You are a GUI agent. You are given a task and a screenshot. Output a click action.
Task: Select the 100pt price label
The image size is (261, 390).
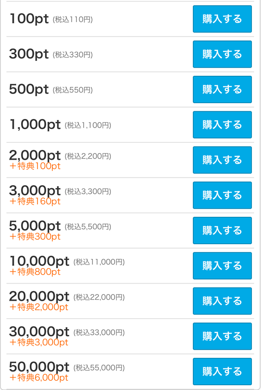click(x=29, y=19)
